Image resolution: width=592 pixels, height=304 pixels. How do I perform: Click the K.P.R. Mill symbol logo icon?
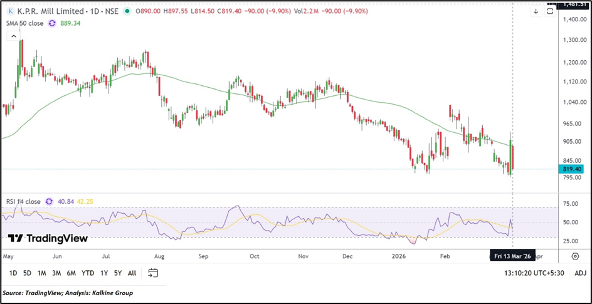tap(12, 11)
